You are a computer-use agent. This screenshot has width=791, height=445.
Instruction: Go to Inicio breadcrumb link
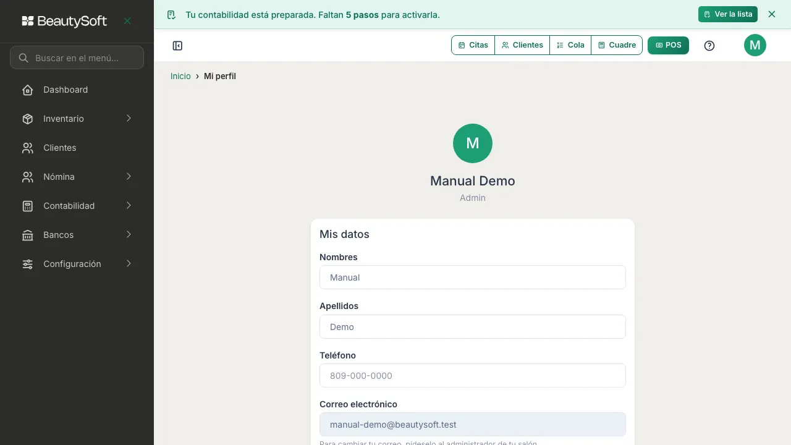180,76
